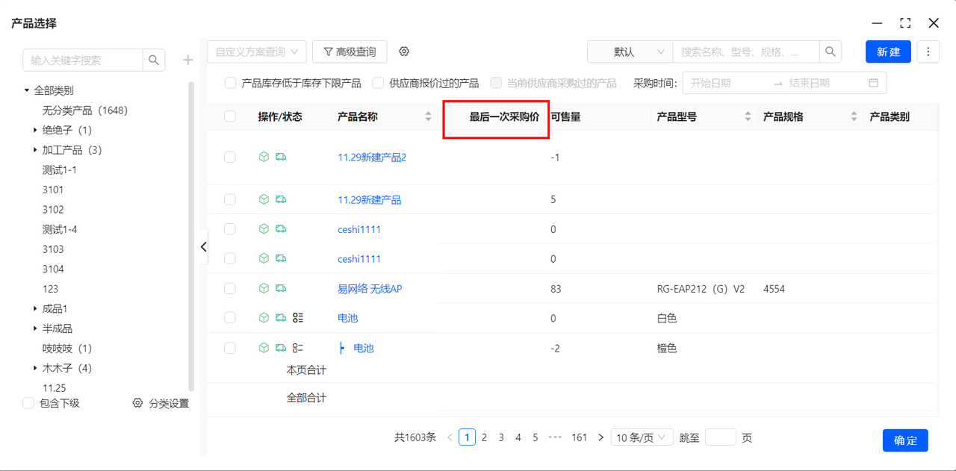Expand the 木木子 category

coord(35,368)
